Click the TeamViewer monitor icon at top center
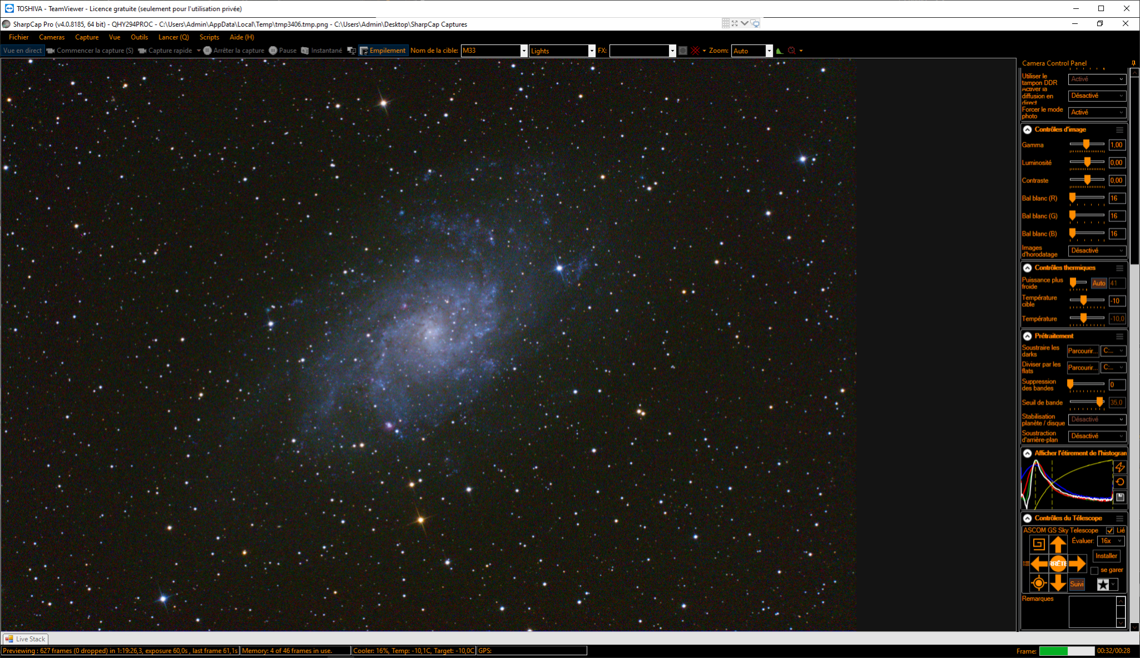 coord(755,23)
